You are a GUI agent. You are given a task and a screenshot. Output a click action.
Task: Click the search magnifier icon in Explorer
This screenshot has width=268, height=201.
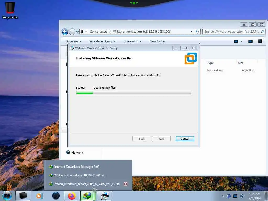(x=262, y=32)
